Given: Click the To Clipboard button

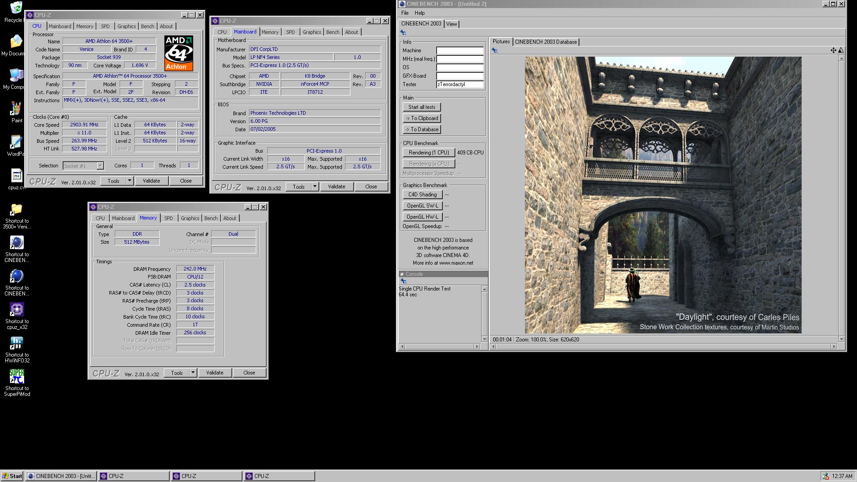Looking at the screenshot, I should (x=422, y=118).
